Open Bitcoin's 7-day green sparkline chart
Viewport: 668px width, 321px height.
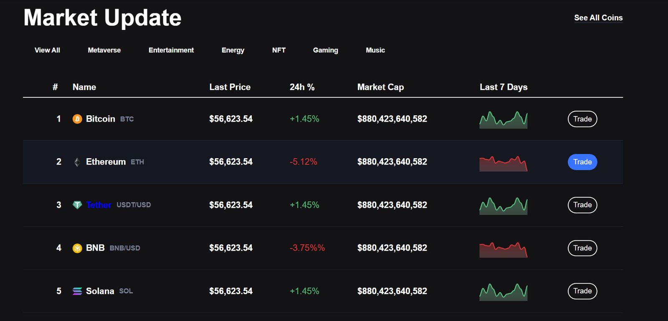pos(503,120)
